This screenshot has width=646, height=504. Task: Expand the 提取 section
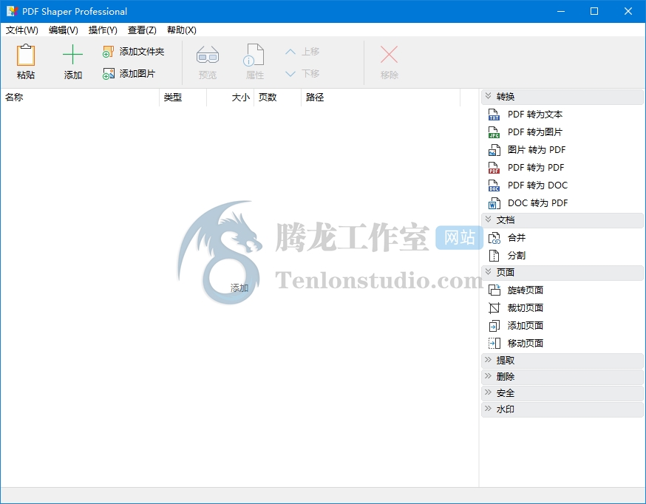[x=562, y=361]
